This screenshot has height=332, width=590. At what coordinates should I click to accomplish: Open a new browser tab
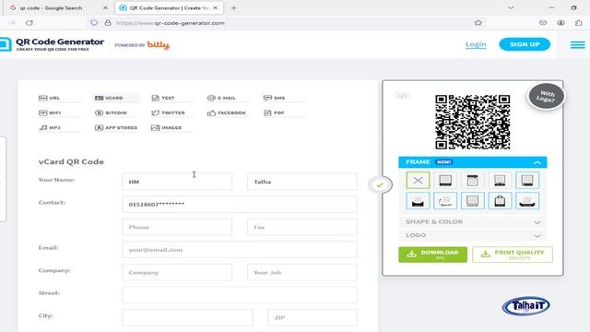tap(233, 8)
